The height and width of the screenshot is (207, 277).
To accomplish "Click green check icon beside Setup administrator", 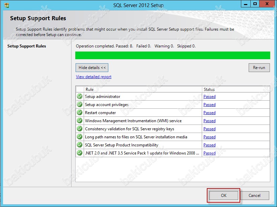I will [80, 97].
